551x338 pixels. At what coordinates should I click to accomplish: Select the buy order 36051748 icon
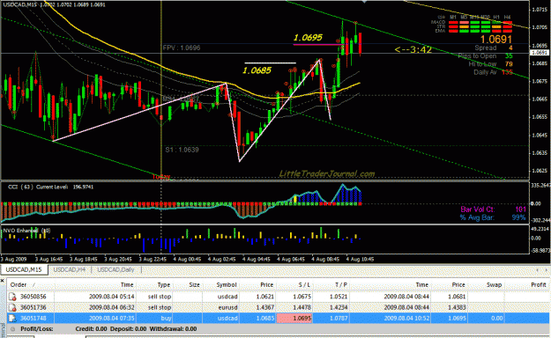point(12,319)
